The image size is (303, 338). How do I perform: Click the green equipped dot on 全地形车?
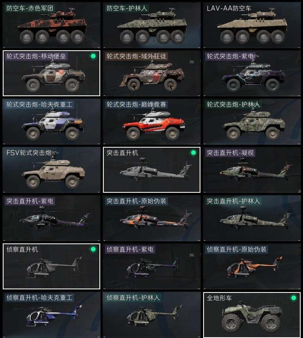tap(293, 298)
